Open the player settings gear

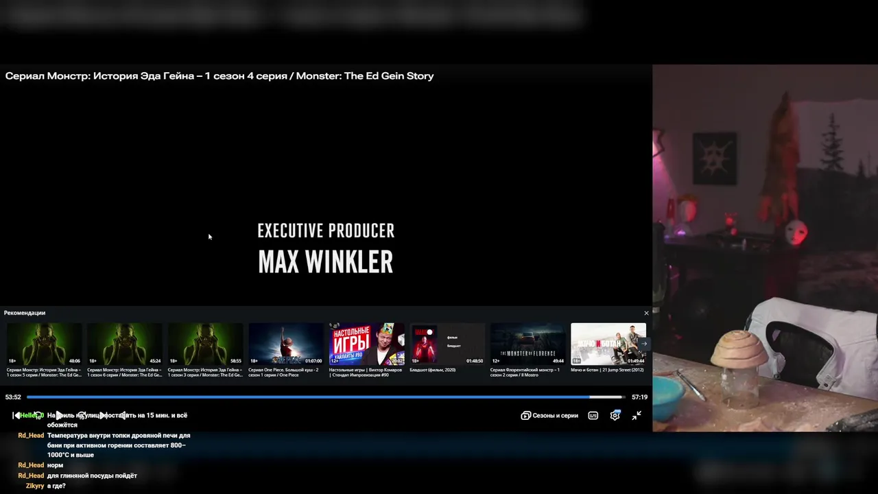pyautogui.click(x=615, y=415)
